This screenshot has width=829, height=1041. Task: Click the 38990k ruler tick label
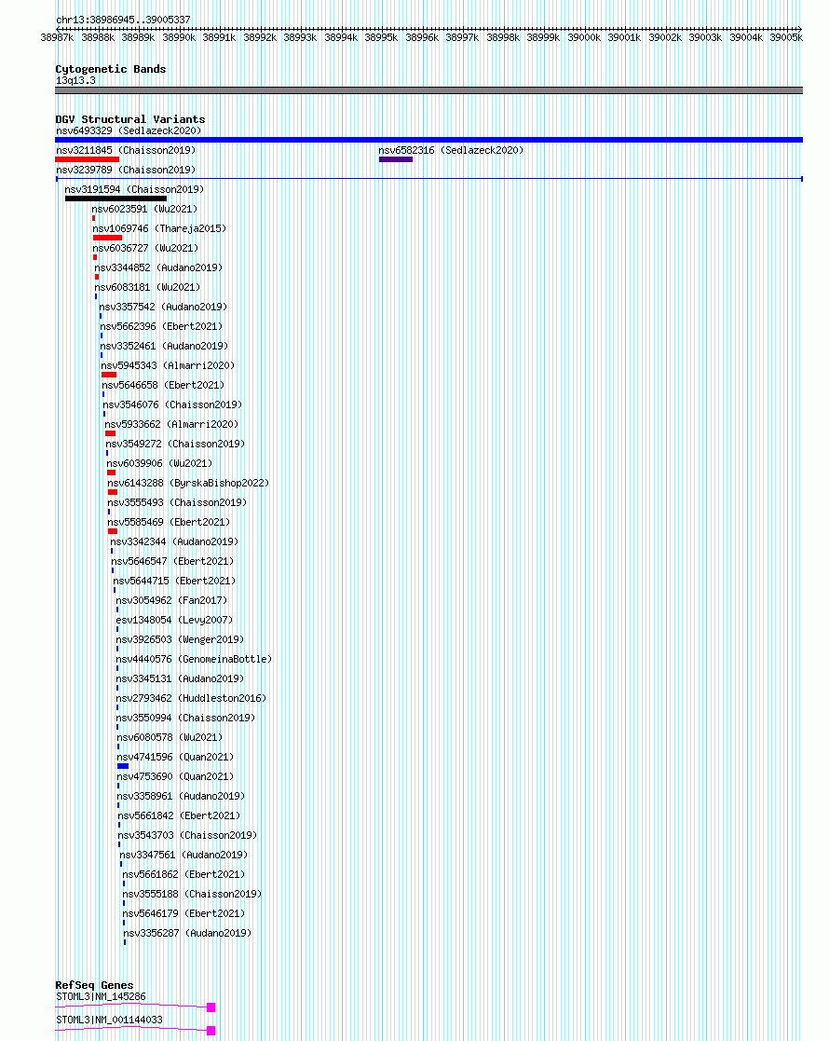coord(179,38)
